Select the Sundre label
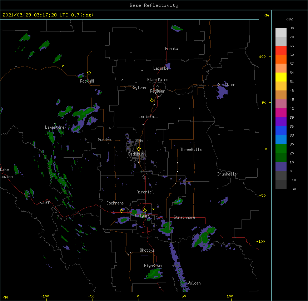308x301 pixels. [x=104, y=140]
